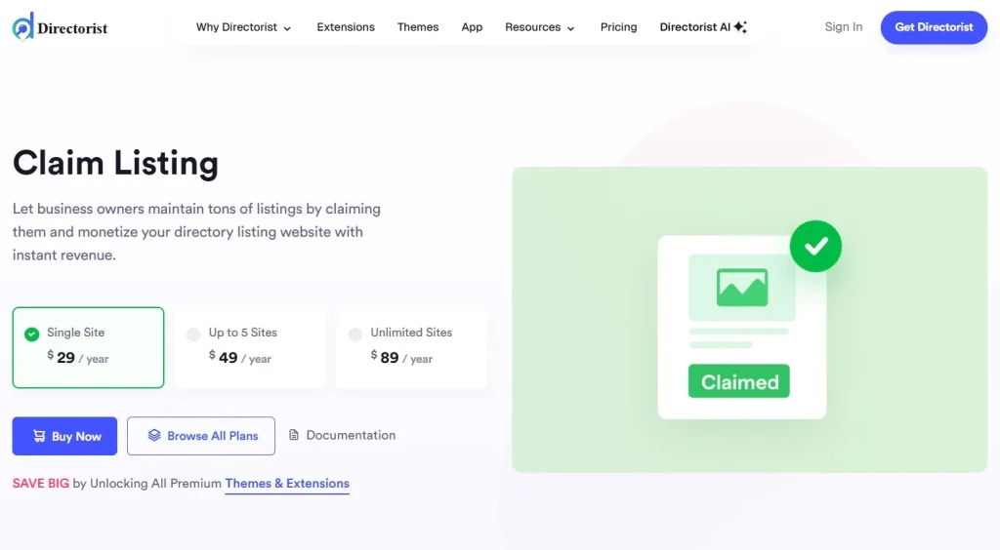This screenshot has height=550, width=1000.
Task: Open the Documentation link
Action: 343,435
